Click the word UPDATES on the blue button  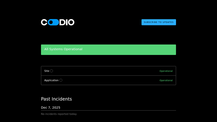click(168, 22)
